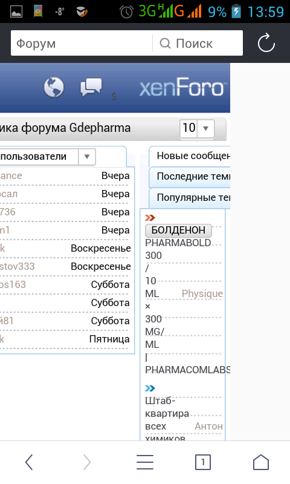Viewport: 290px width, 484px height.
Task: Open the tabs counter icon
Action: point(203,462)
